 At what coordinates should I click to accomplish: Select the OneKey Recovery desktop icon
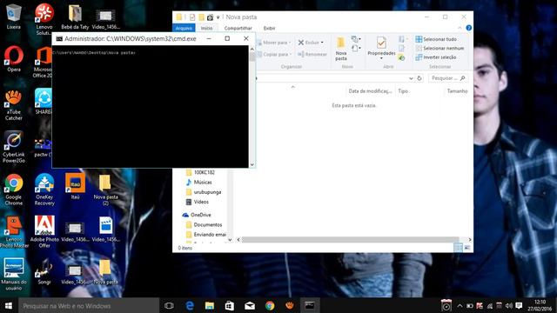click(44, 190)
